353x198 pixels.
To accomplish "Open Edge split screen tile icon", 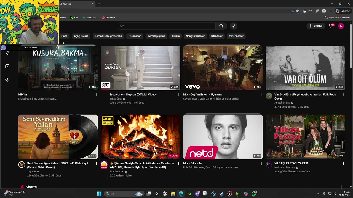I will [292, 11].
